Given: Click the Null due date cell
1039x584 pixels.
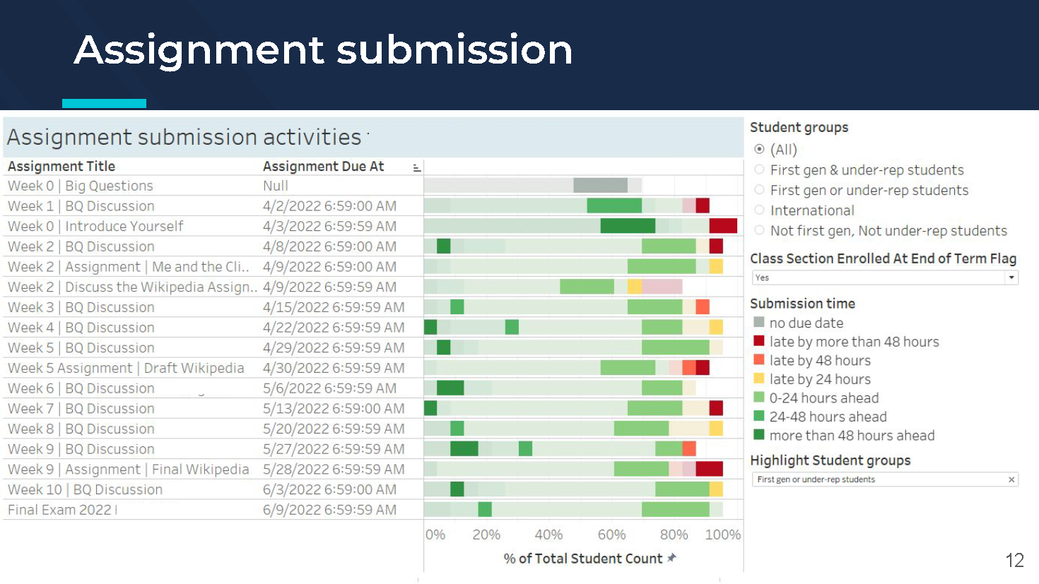Looking at the screenshot, I should (x=276, y=186).
